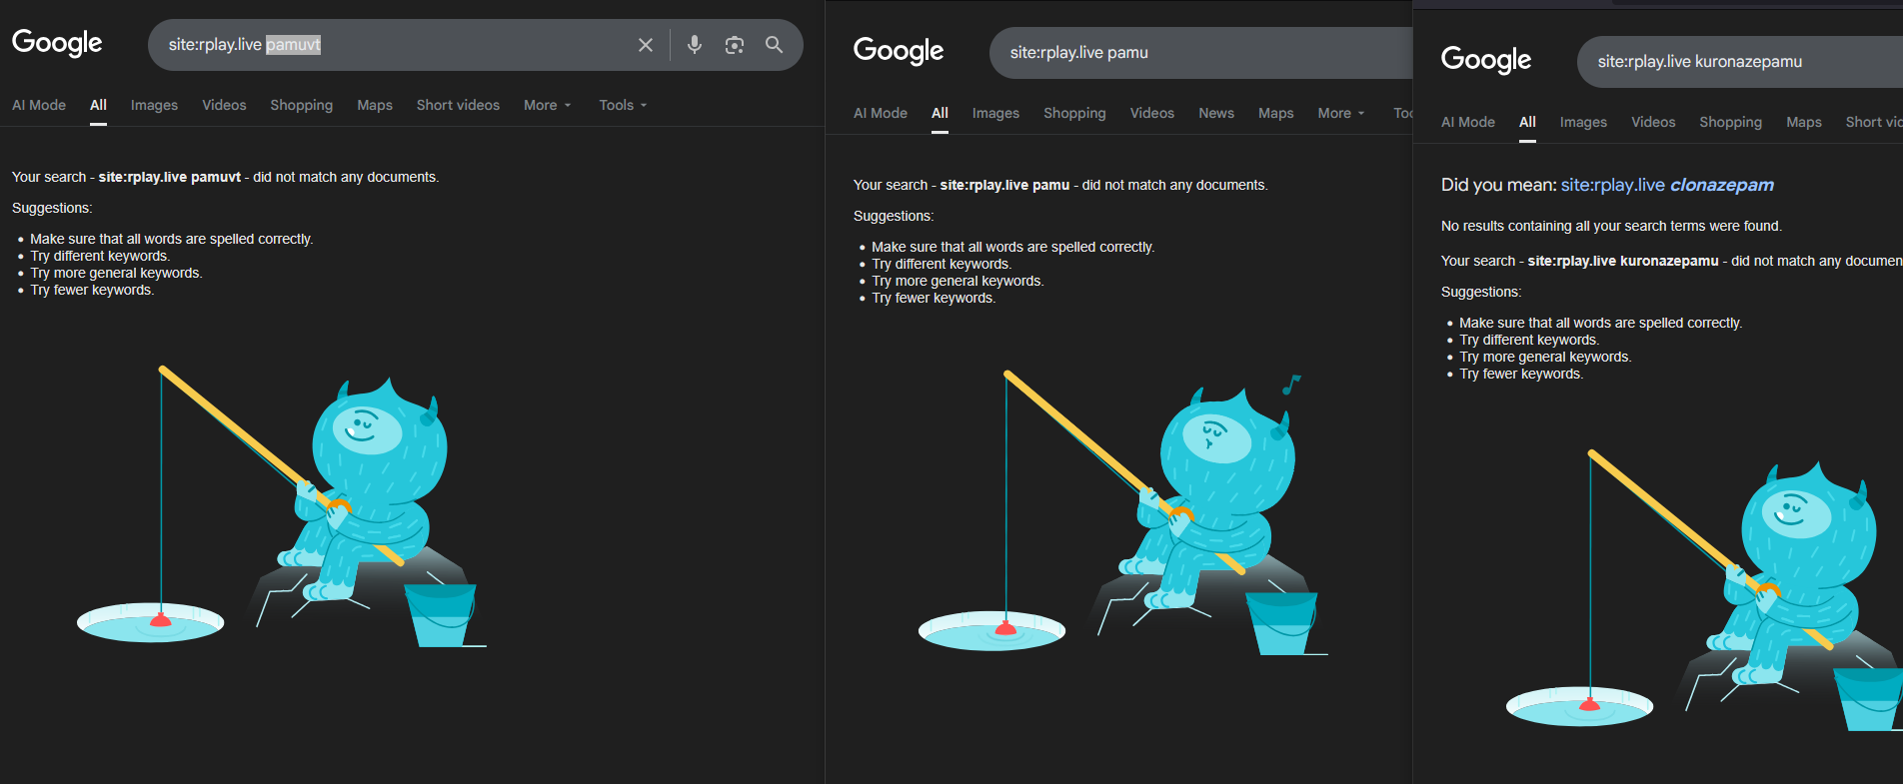The height and width of the screenshot is (784, 1903).
Task: Expand the More dropdown in the pamu window
Action: pyautogui.click(x=1341, y=113)
